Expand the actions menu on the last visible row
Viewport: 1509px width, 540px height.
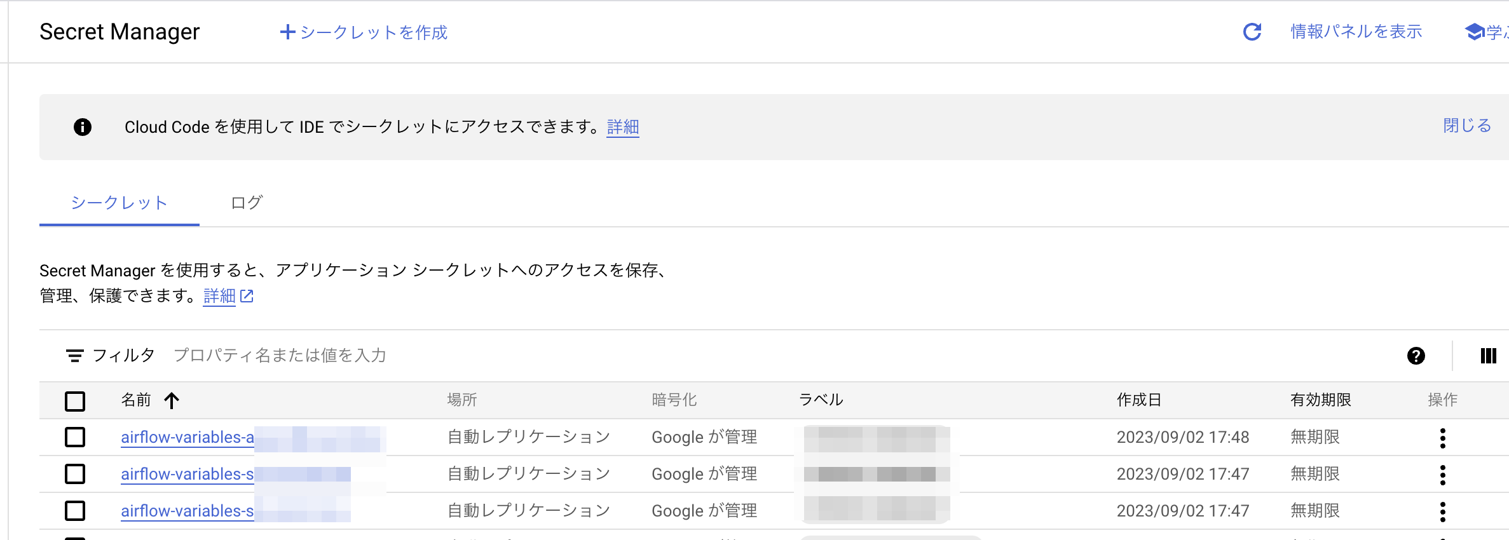tap(1442, 511)
